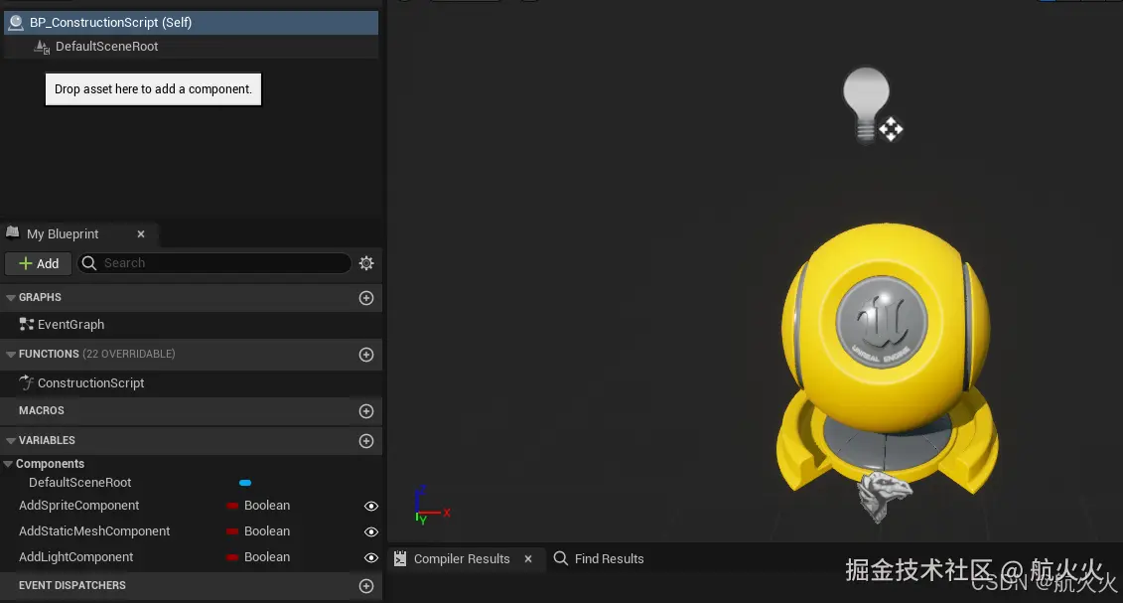Select the DefaultSceneRoot component in tree
1123x603 pixels.
coord(106,47)
